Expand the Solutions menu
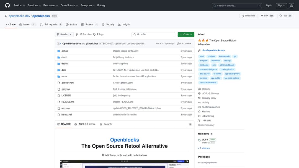Screen dimensions: 299x168 tap(34, 6)
